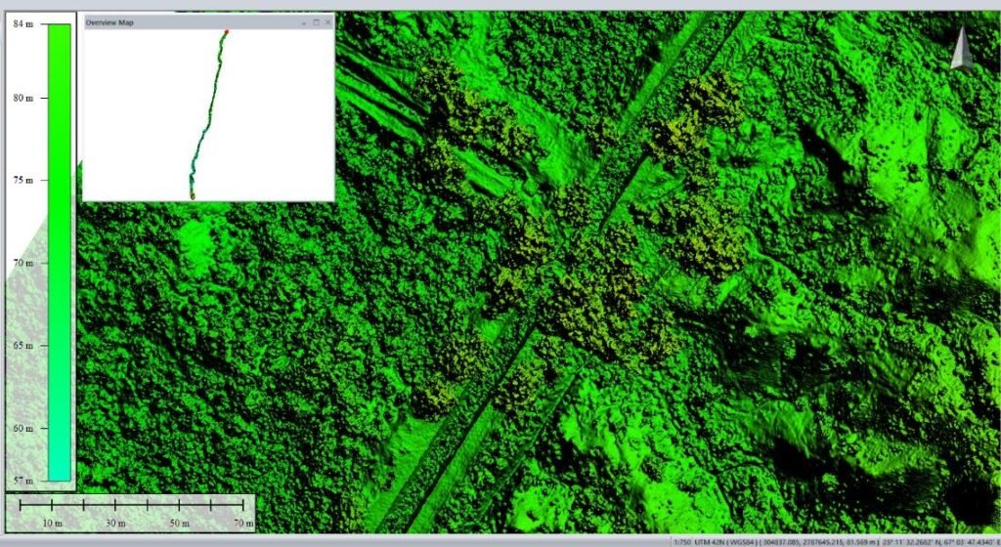This screenshot has height=547, width=1001.
Task: Click the red marker at track's top end
Action: [226, 32]
